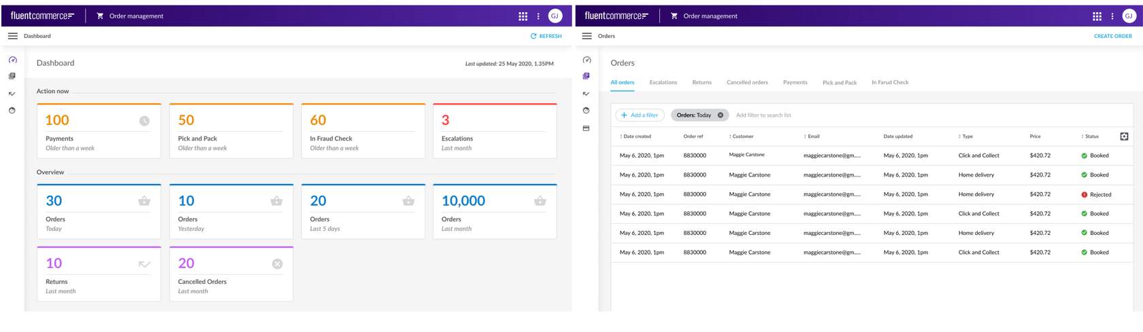Sort orders by Status column header
The width and height of the screenshot is (1143, 332).
(x=1091, y=136)
